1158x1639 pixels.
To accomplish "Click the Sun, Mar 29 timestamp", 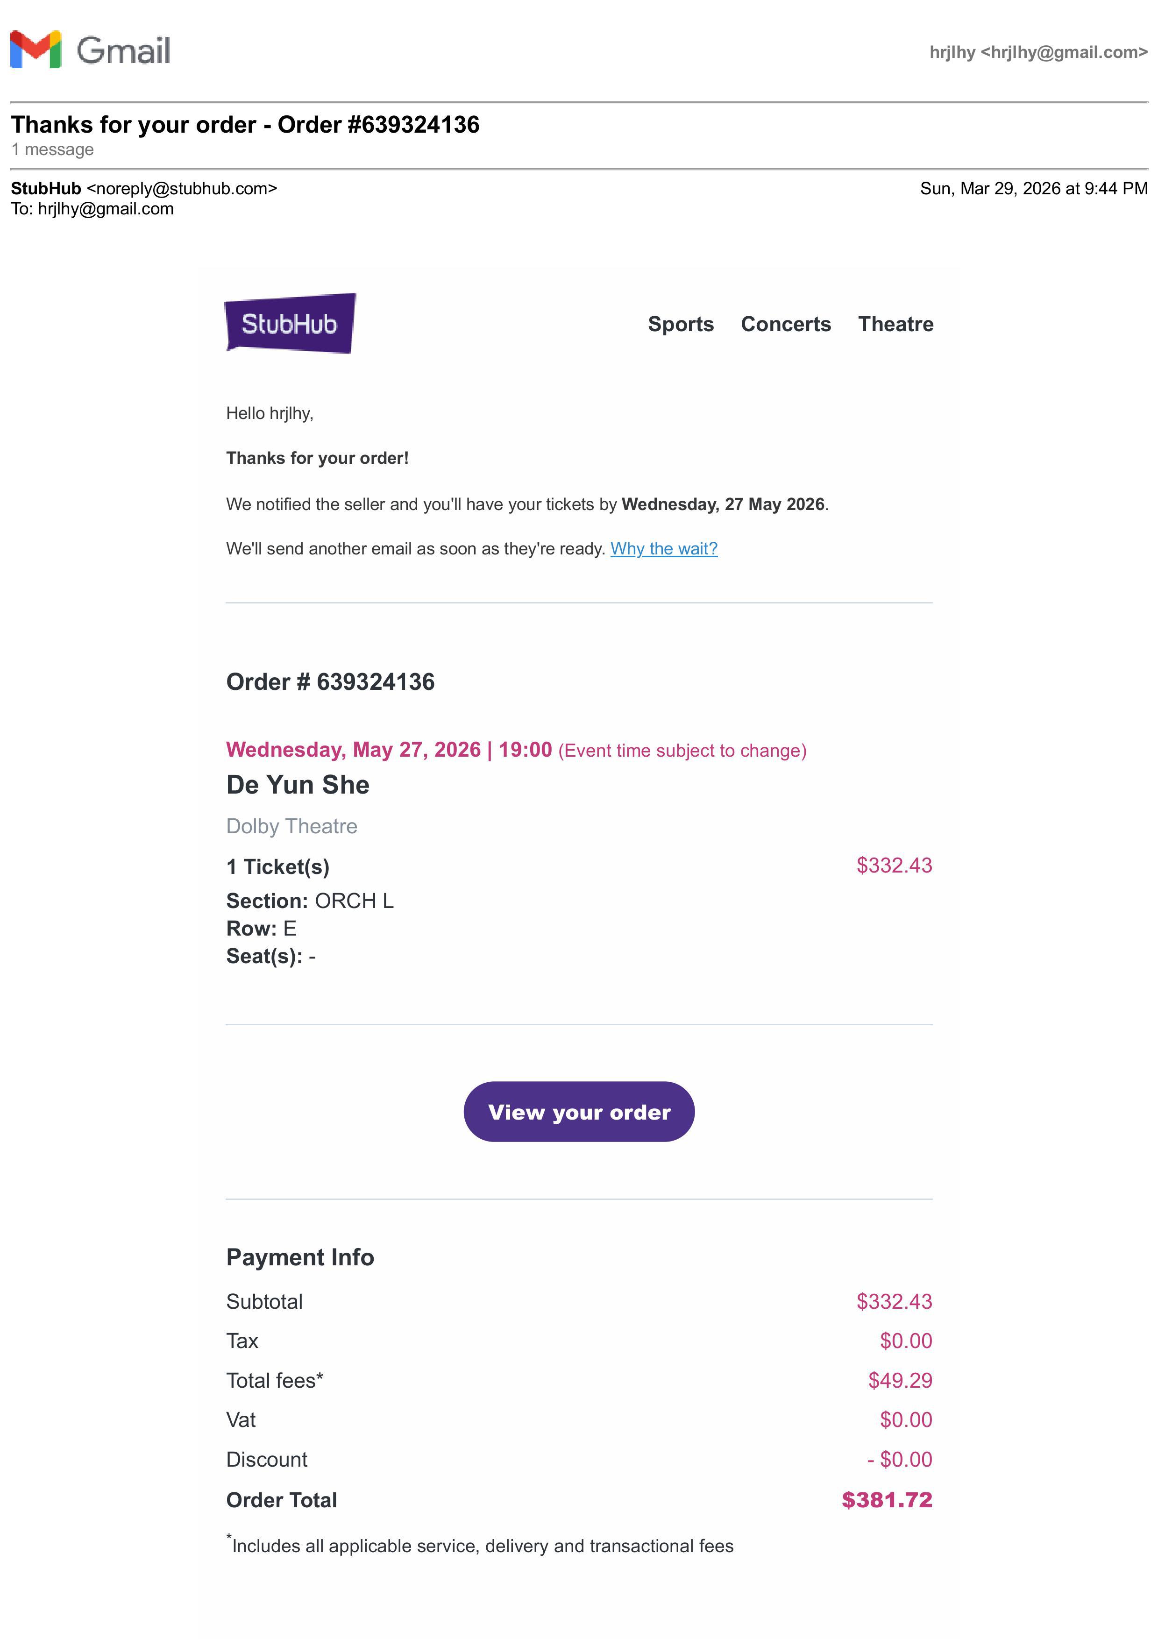I will [x=1033, y=188].
